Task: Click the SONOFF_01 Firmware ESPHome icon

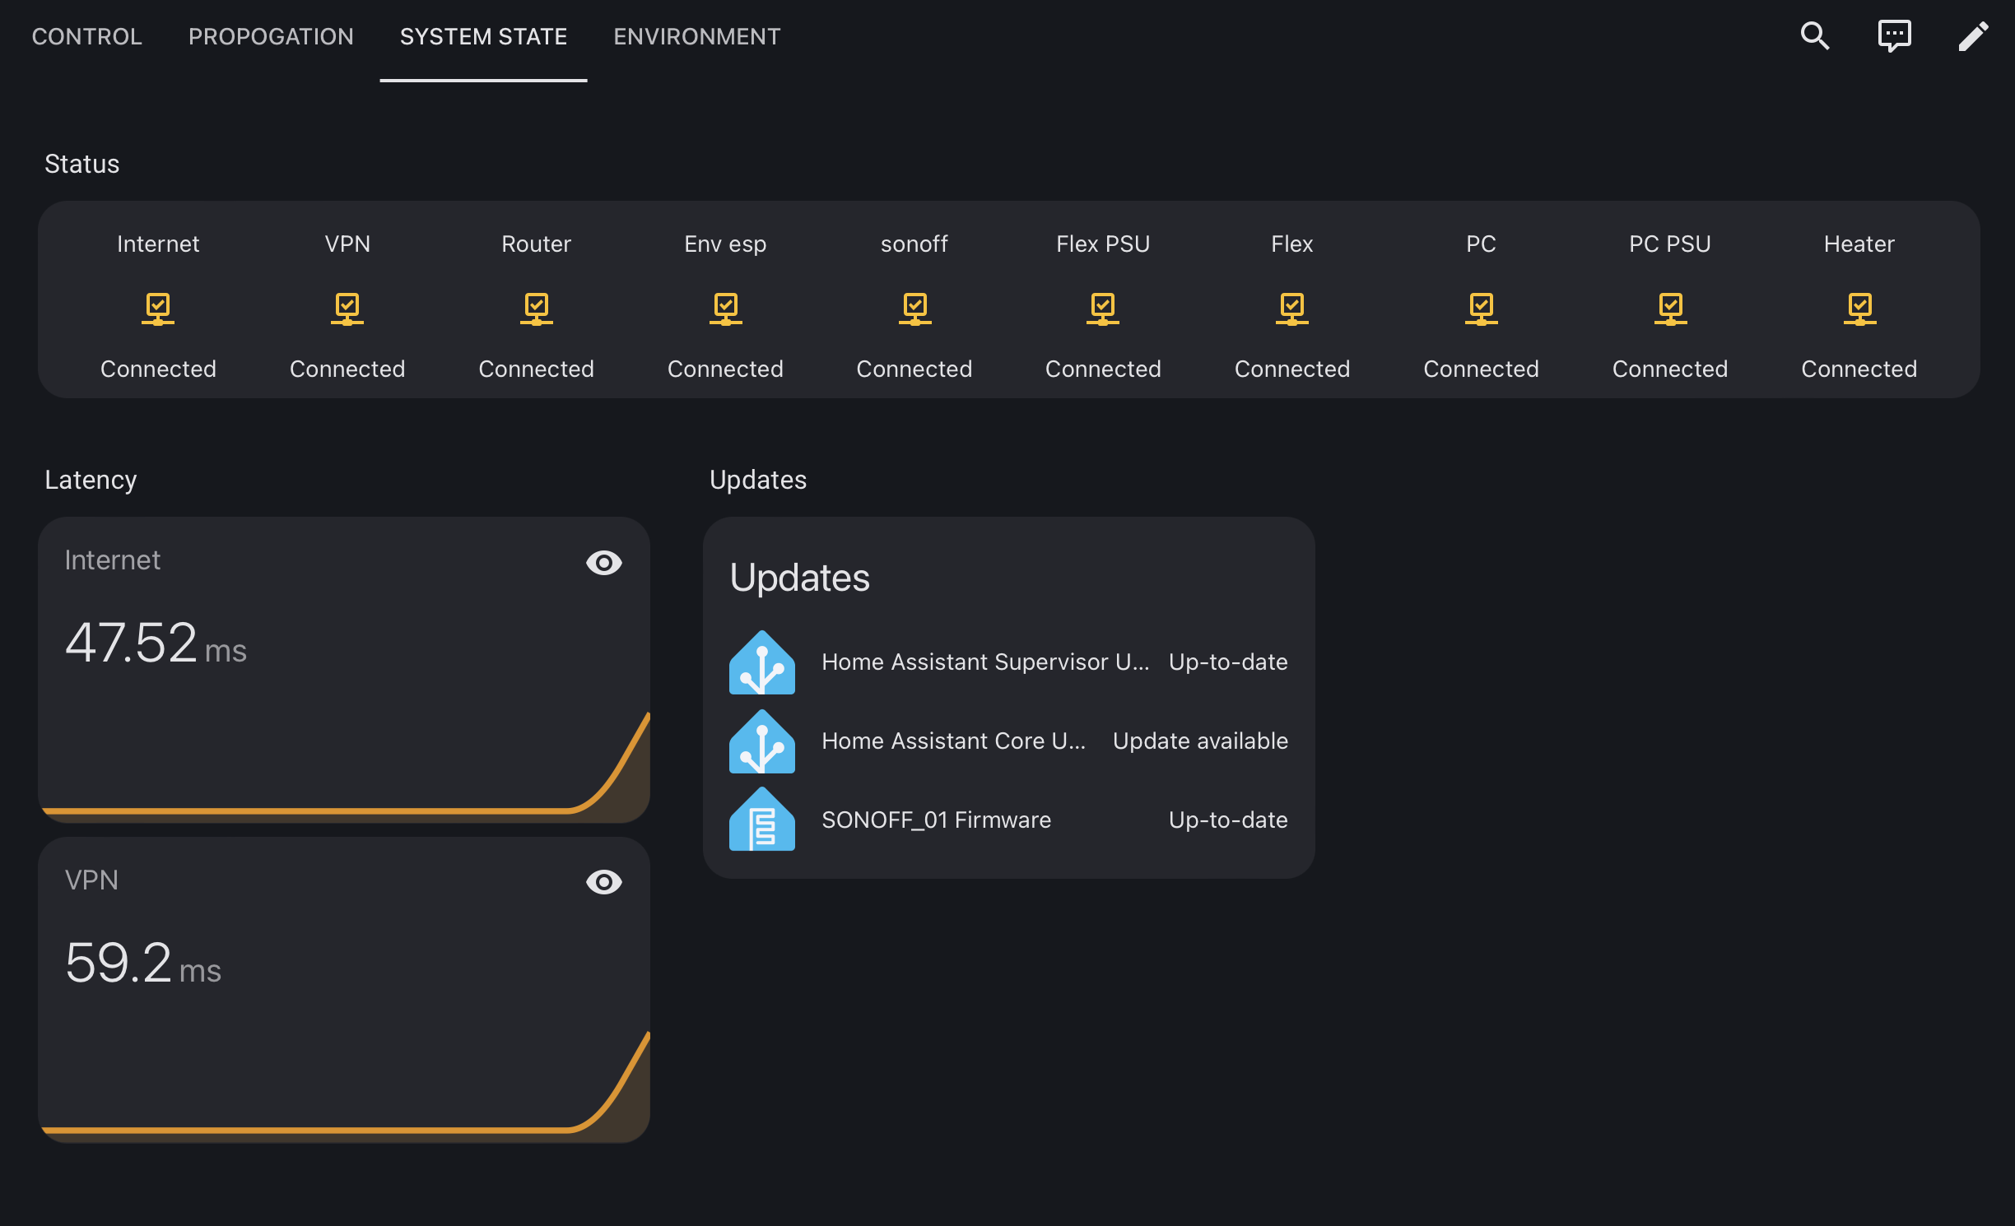Action: (762, 820)
